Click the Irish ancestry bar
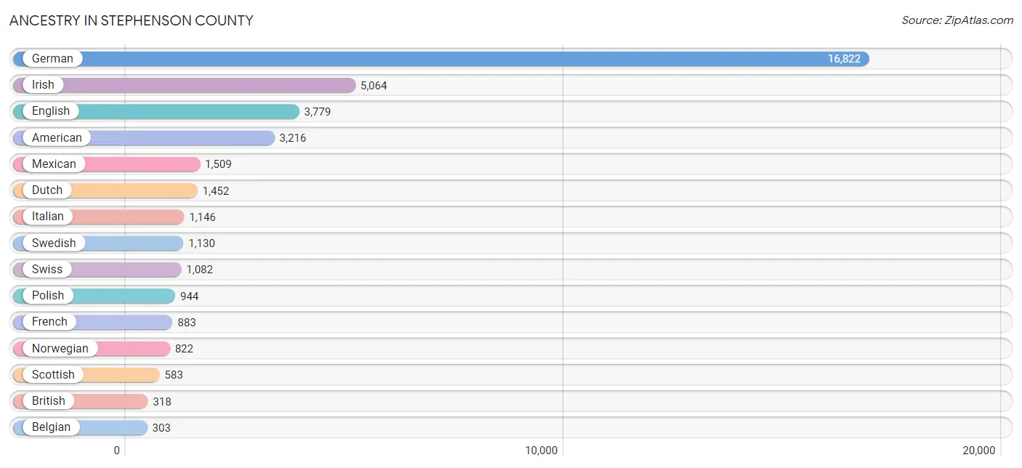Image resolution: width=1022 pixels, height=468 pixels. coord(185,85)
